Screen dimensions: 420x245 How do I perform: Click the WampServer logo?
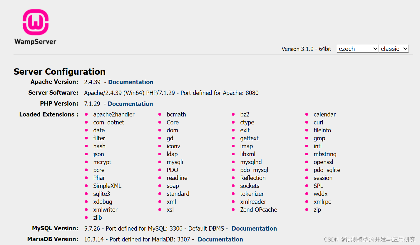coord(36,27)
